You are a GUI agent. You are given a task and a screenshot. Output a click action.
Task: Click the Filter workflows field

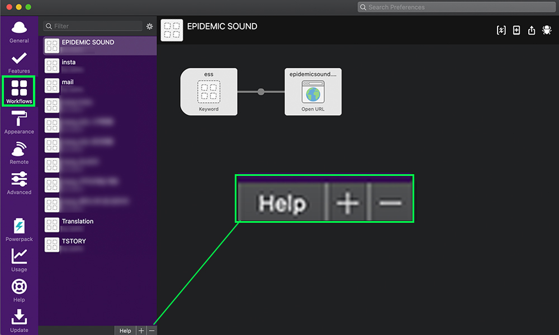(93, 26)
